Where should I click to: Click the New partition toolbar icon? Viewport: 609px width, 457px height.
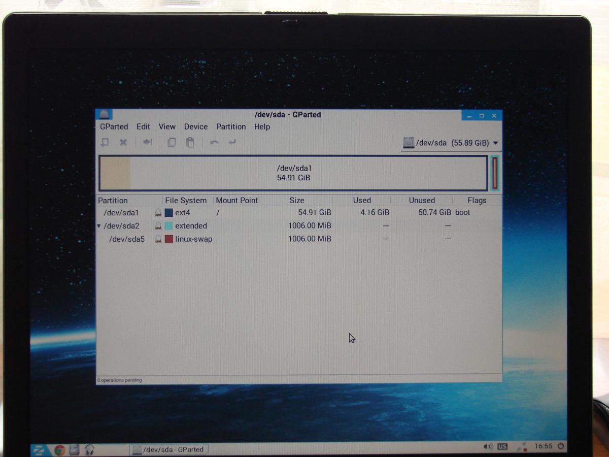pos(105,143)
